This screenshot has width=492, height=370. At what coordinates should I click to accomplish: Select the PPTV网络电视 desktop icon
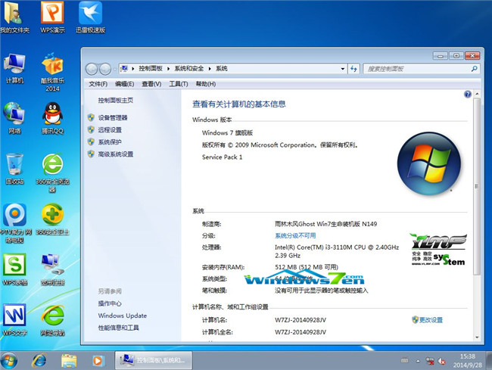14,223
